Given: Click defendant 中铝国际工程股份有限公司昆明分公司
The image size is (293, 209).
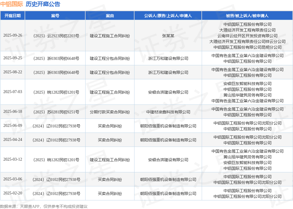Looking at the screenshot, I should [248, 47].
